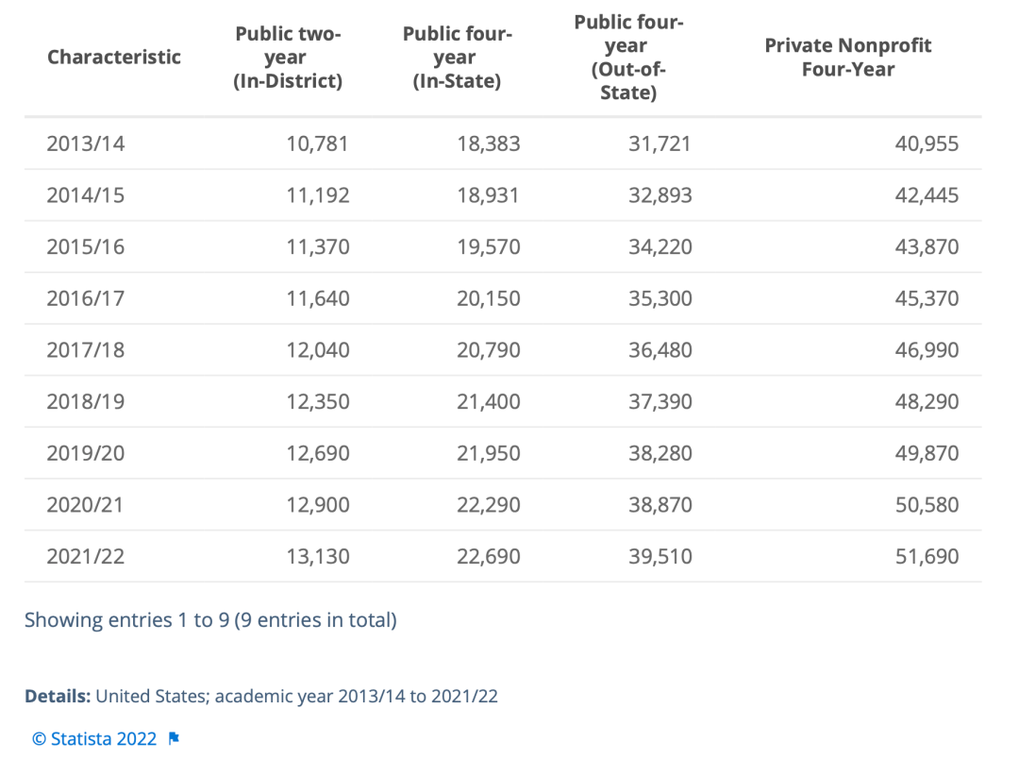Click the 21,950 in-state value
Viewport: 1019px width, 759px height.
pos(488,453)
